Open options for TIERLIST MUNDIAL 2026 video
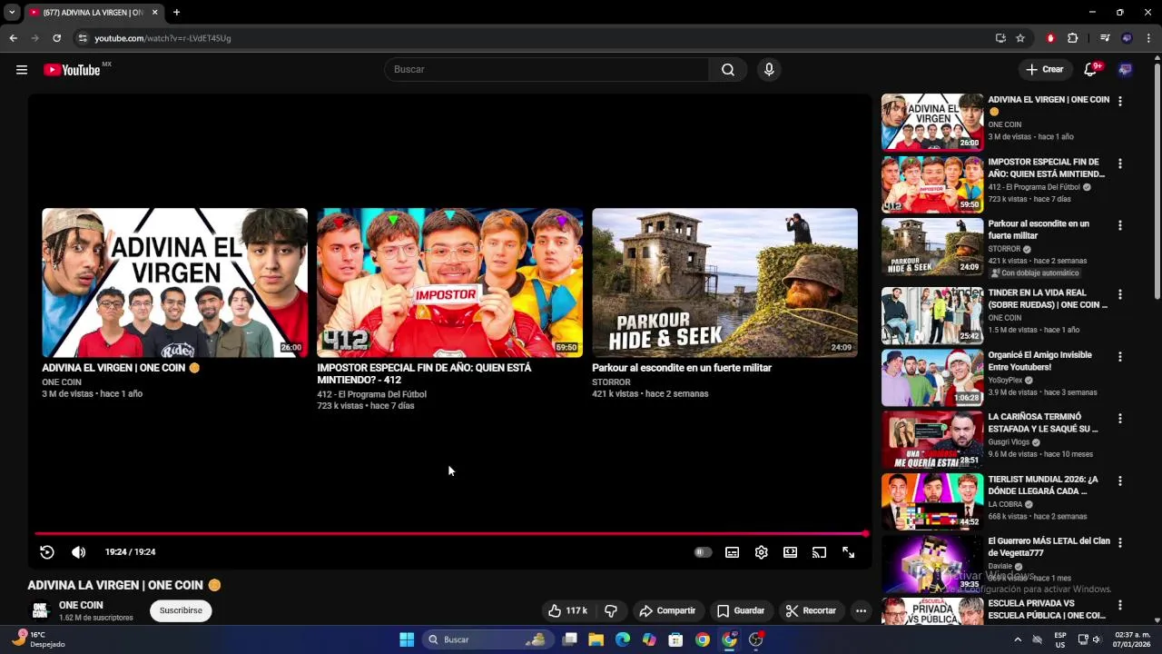This screenshot has width=1162, height=654. (1119, 481)
